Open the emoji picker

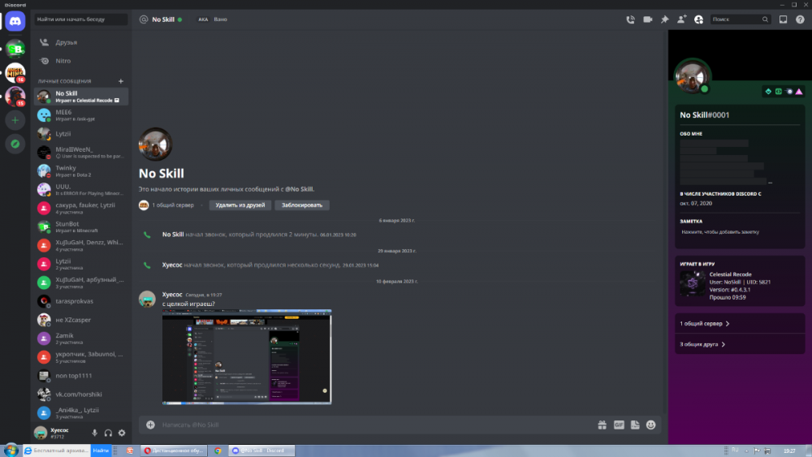coord(651,425)
